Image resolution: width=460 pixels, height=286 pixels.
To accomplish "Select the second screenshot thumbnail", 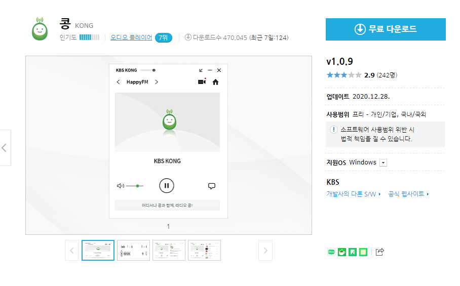I will tap(133, 250).
